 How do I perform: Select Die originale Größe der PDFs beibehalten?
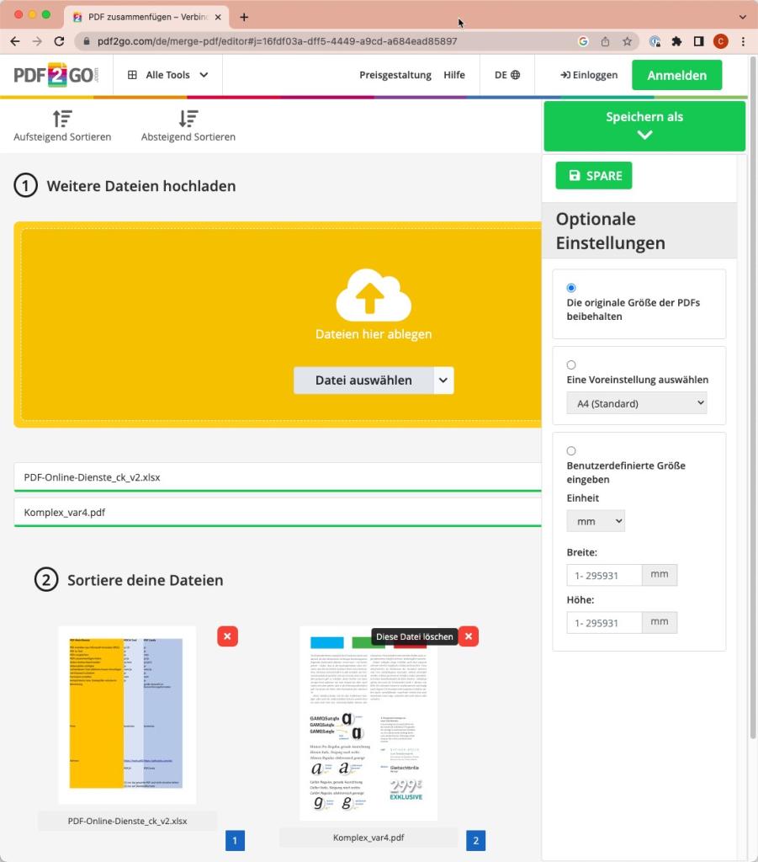571,288
